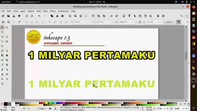
Task: Toggle the width/height ratio lock
Action: pyautogui.click(x=140, y=22)
